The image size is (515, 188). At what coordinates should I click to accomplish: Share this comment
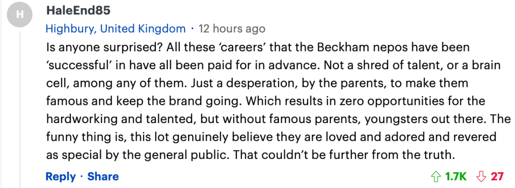point(103,177)
